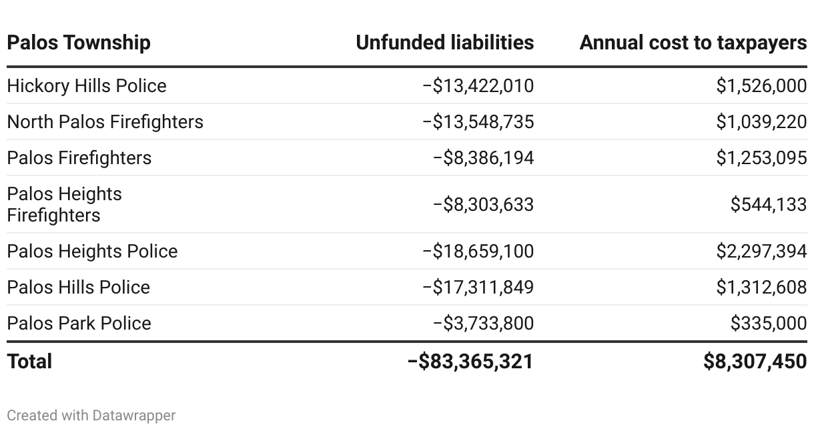Click Hickory Hills unfunded liabilities value -$13,422,010

(x=478, y=85)
